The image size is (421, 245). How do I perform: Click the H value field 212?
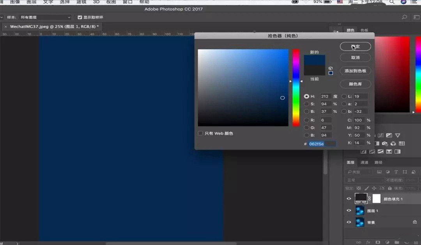click(325, 96)
